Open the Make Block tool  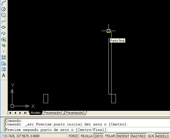[4, 45]
